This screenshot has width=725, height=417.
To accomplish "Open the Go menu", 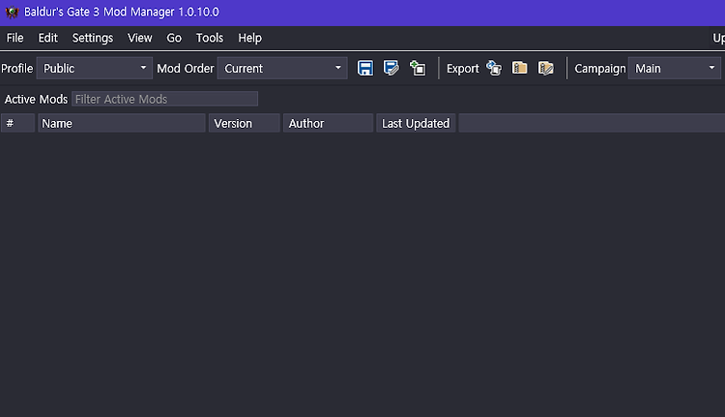I will point(174,38).
